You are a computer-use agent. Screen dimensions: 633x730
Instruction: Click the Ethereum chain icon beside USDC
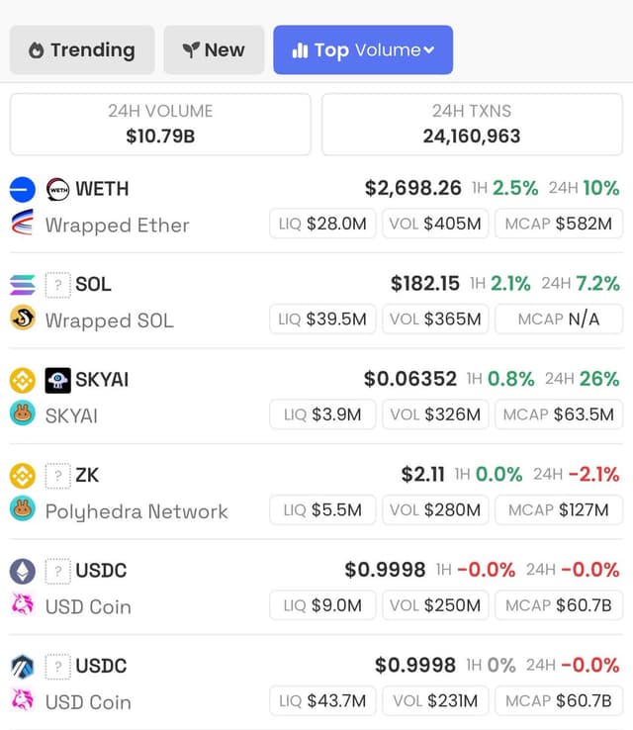(x=23, y=572)
